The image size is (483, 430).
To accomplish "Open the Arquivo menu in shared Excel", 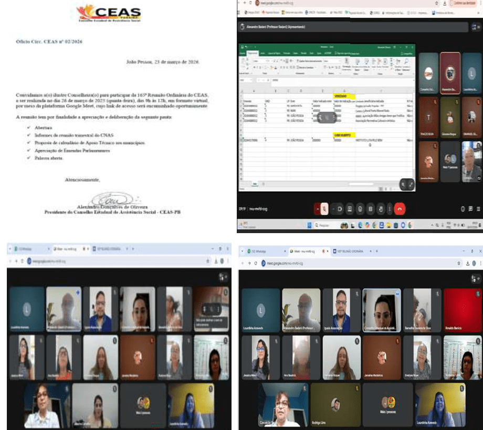I will [242, 53].
